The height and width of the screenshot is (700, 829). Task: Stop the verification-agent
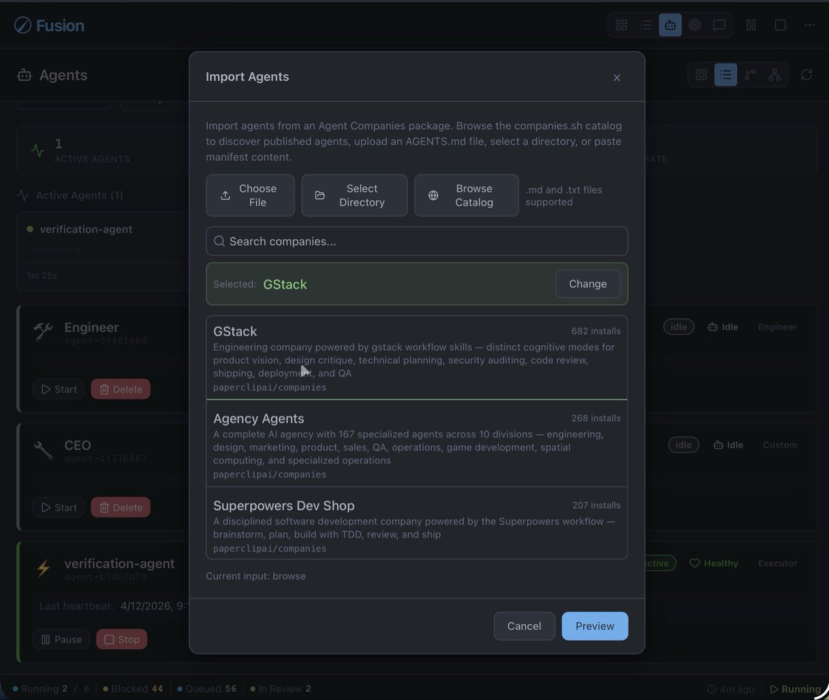(122, 639)
